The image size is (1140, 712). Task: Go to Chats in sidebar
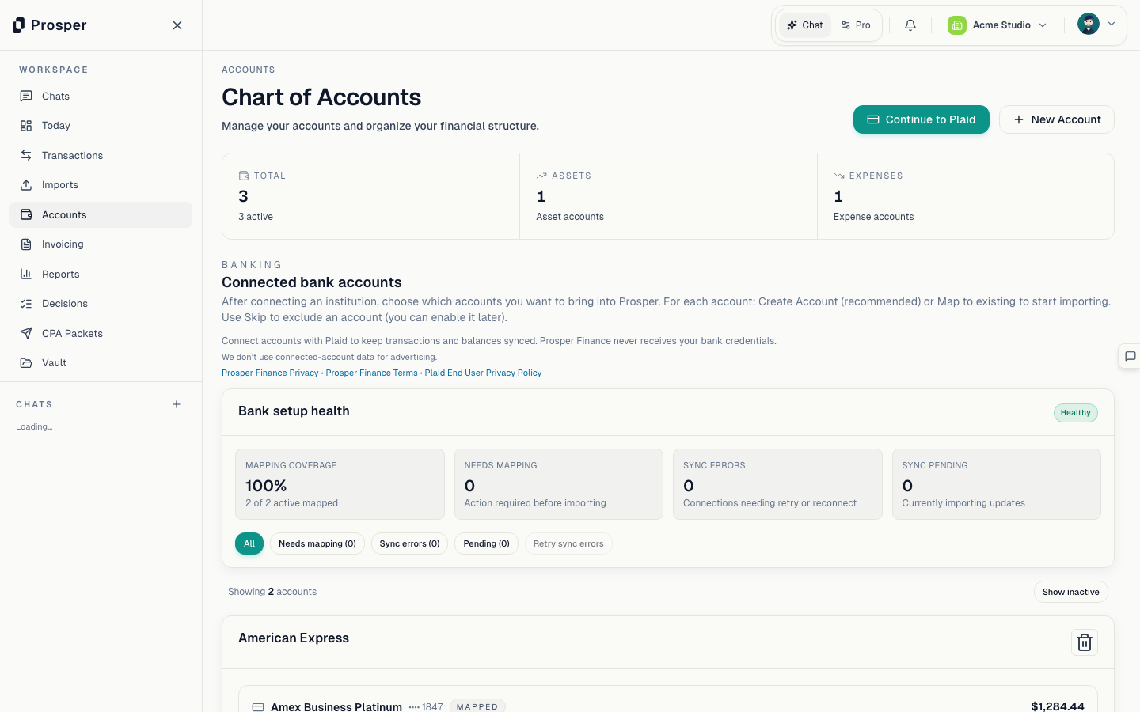pos(101,96)
